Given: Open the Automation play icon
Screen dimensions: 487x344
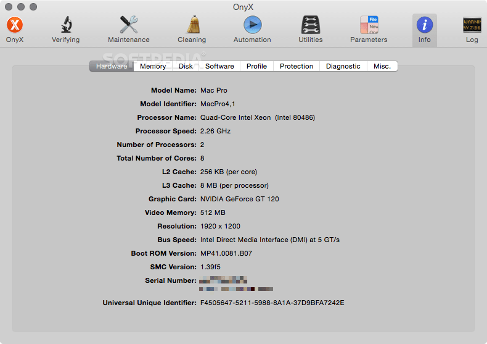Looking at the screenshot, I should coord(253,25).
